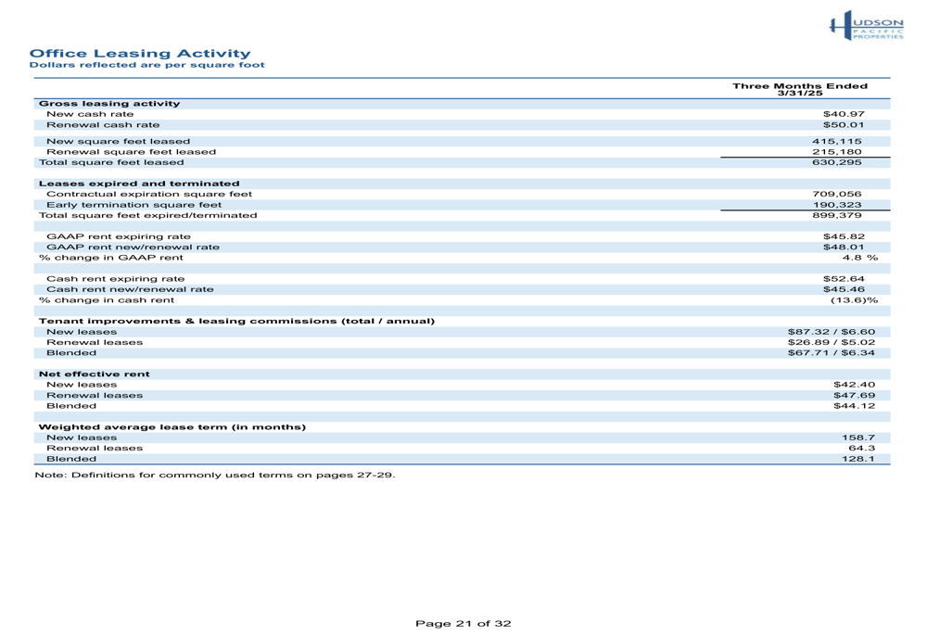
Task: Select the 4.8 % GAAP rent change
Action: tap(860, 258)
